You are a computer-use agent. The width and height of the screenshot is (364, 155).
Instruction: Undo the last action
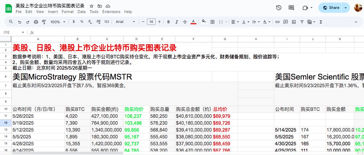point(19,22)
